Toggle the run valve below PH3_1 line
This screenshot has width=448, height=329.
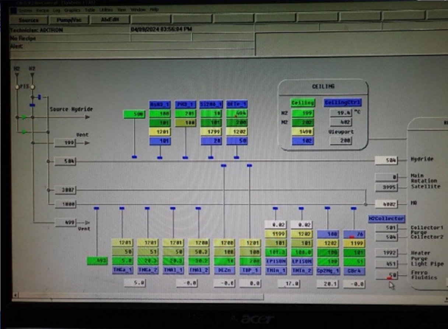click(x=185, y=157)
